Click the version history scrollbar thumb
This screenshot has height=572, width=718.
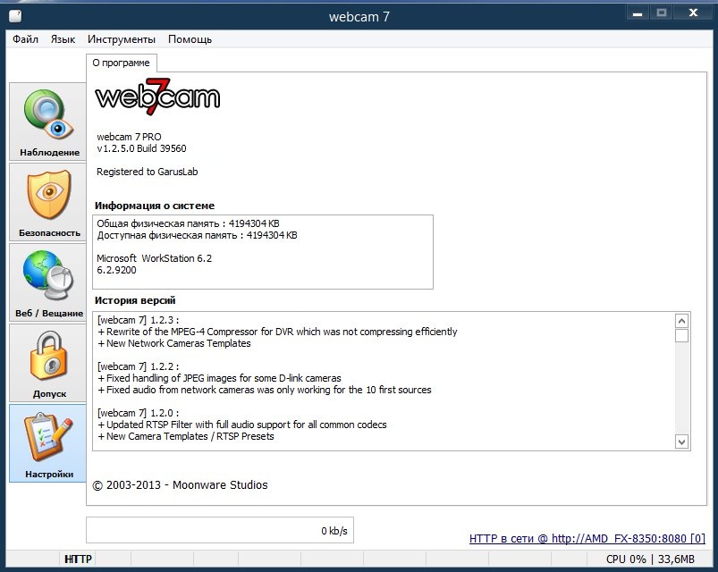click(x=681, y=336)
